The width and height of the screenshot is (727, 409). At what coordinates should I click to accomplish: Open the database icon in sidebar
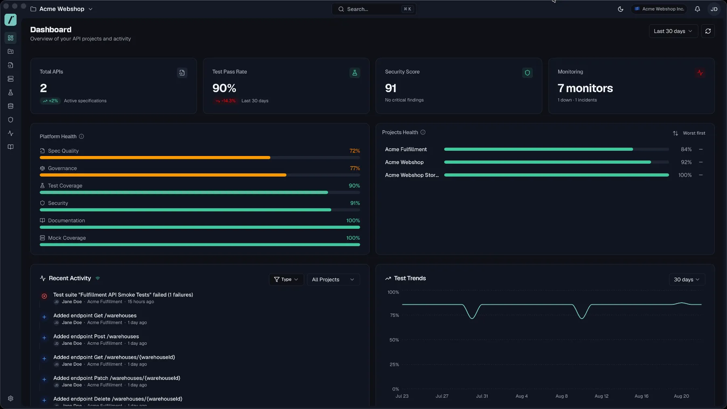[11, 106]
